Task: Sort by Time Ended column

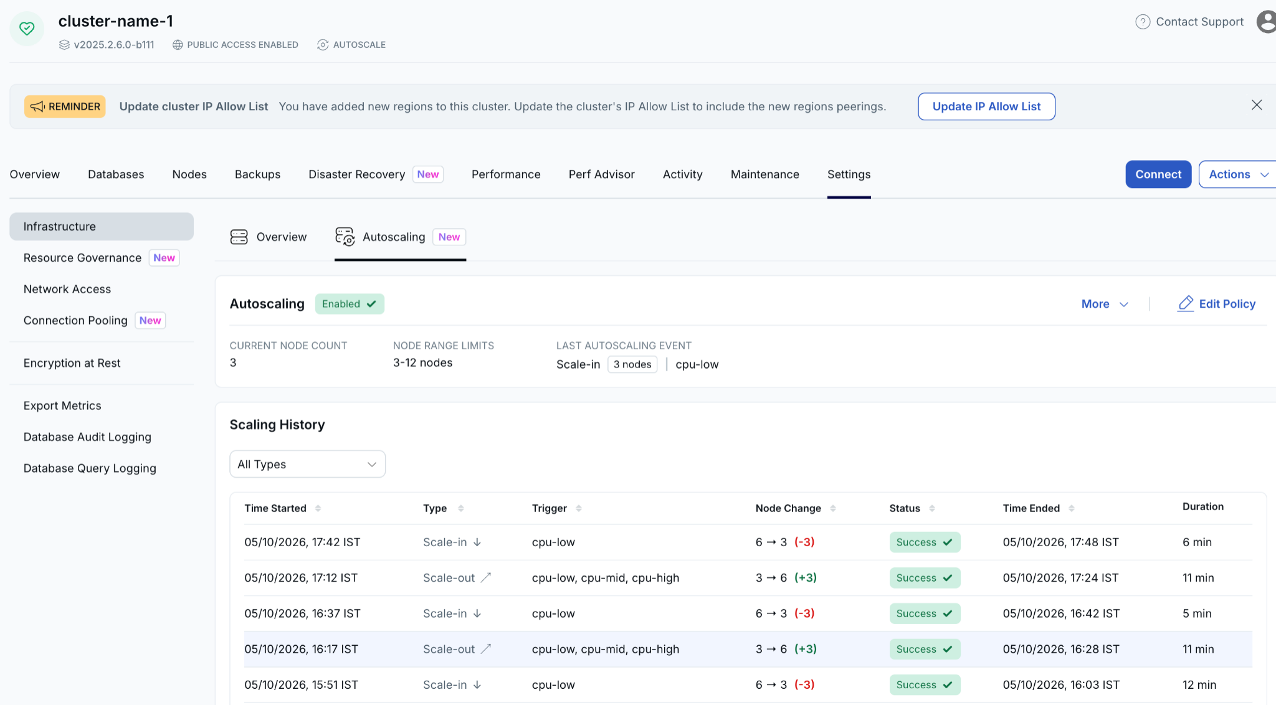Action: 1072,508
